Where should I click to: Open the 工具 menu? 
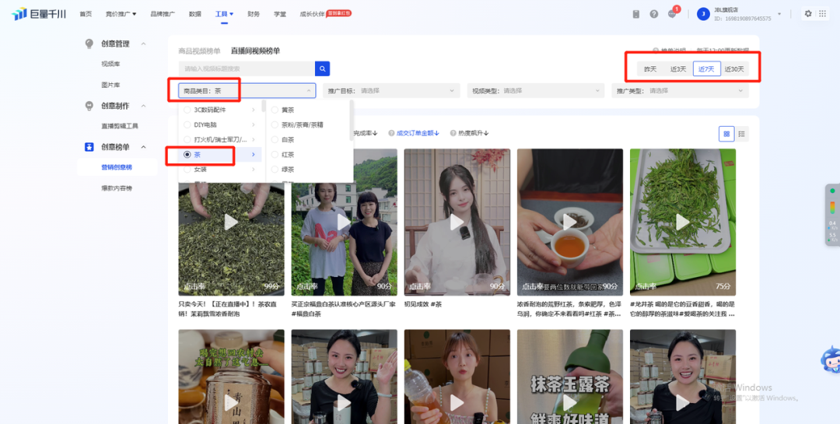[x=225, y=14]
